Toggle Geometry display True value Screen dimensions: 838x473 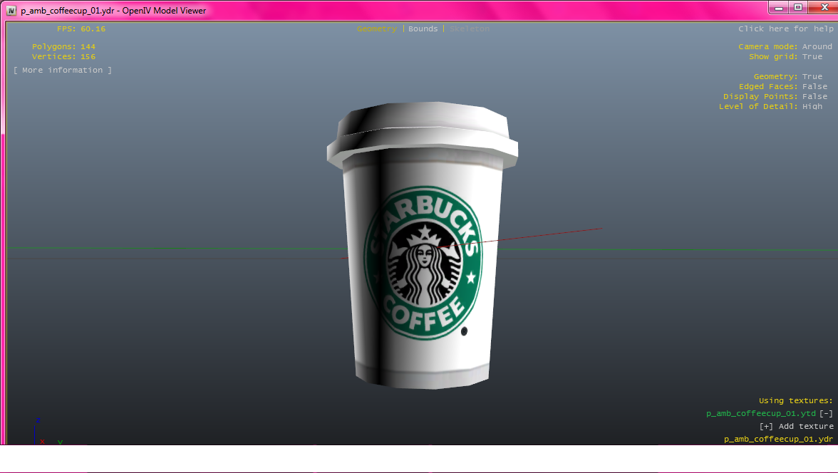(812, 77)
